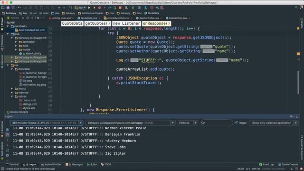304x171 pixels.
Task: Select colors.xml in project tree
Action: [x=27, y=100]
